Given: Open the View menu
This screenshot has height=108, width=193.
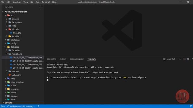Looking at the screenshot, I should click(x=26, y=2).
